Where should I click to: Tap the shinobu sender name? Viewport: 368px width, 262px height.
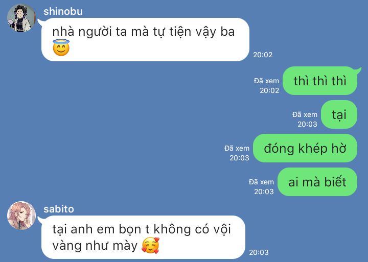click(x=63, y=12)
